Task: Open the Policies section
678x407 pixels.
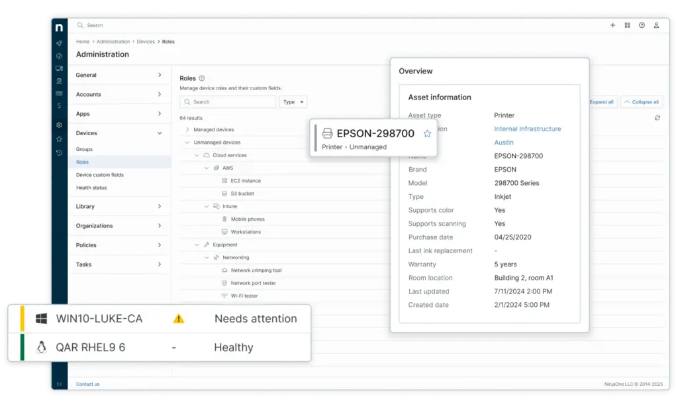Action: 119,245
